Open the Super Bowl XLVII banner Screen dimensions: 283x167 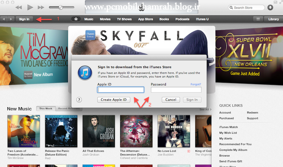click(249, 56)
